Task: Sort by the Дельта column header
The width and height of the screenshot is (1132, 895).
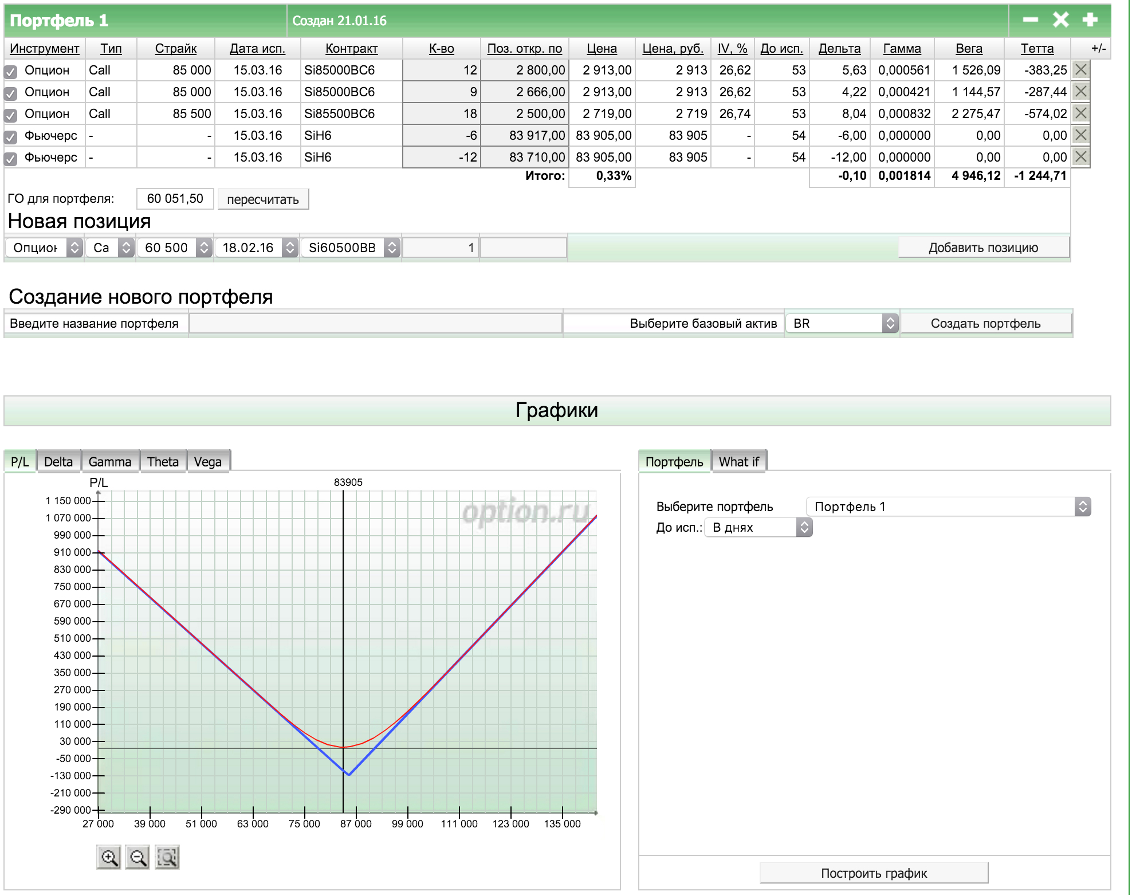Action: (839, 49)
